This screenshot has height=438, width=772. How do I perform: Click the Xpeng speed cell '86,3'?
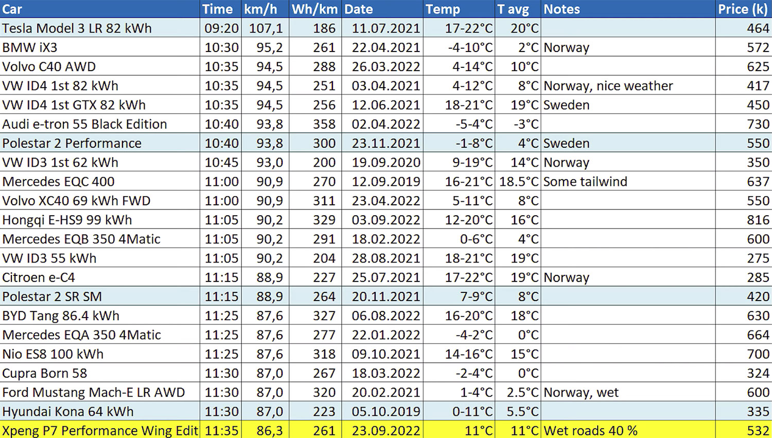coord(265,430)
